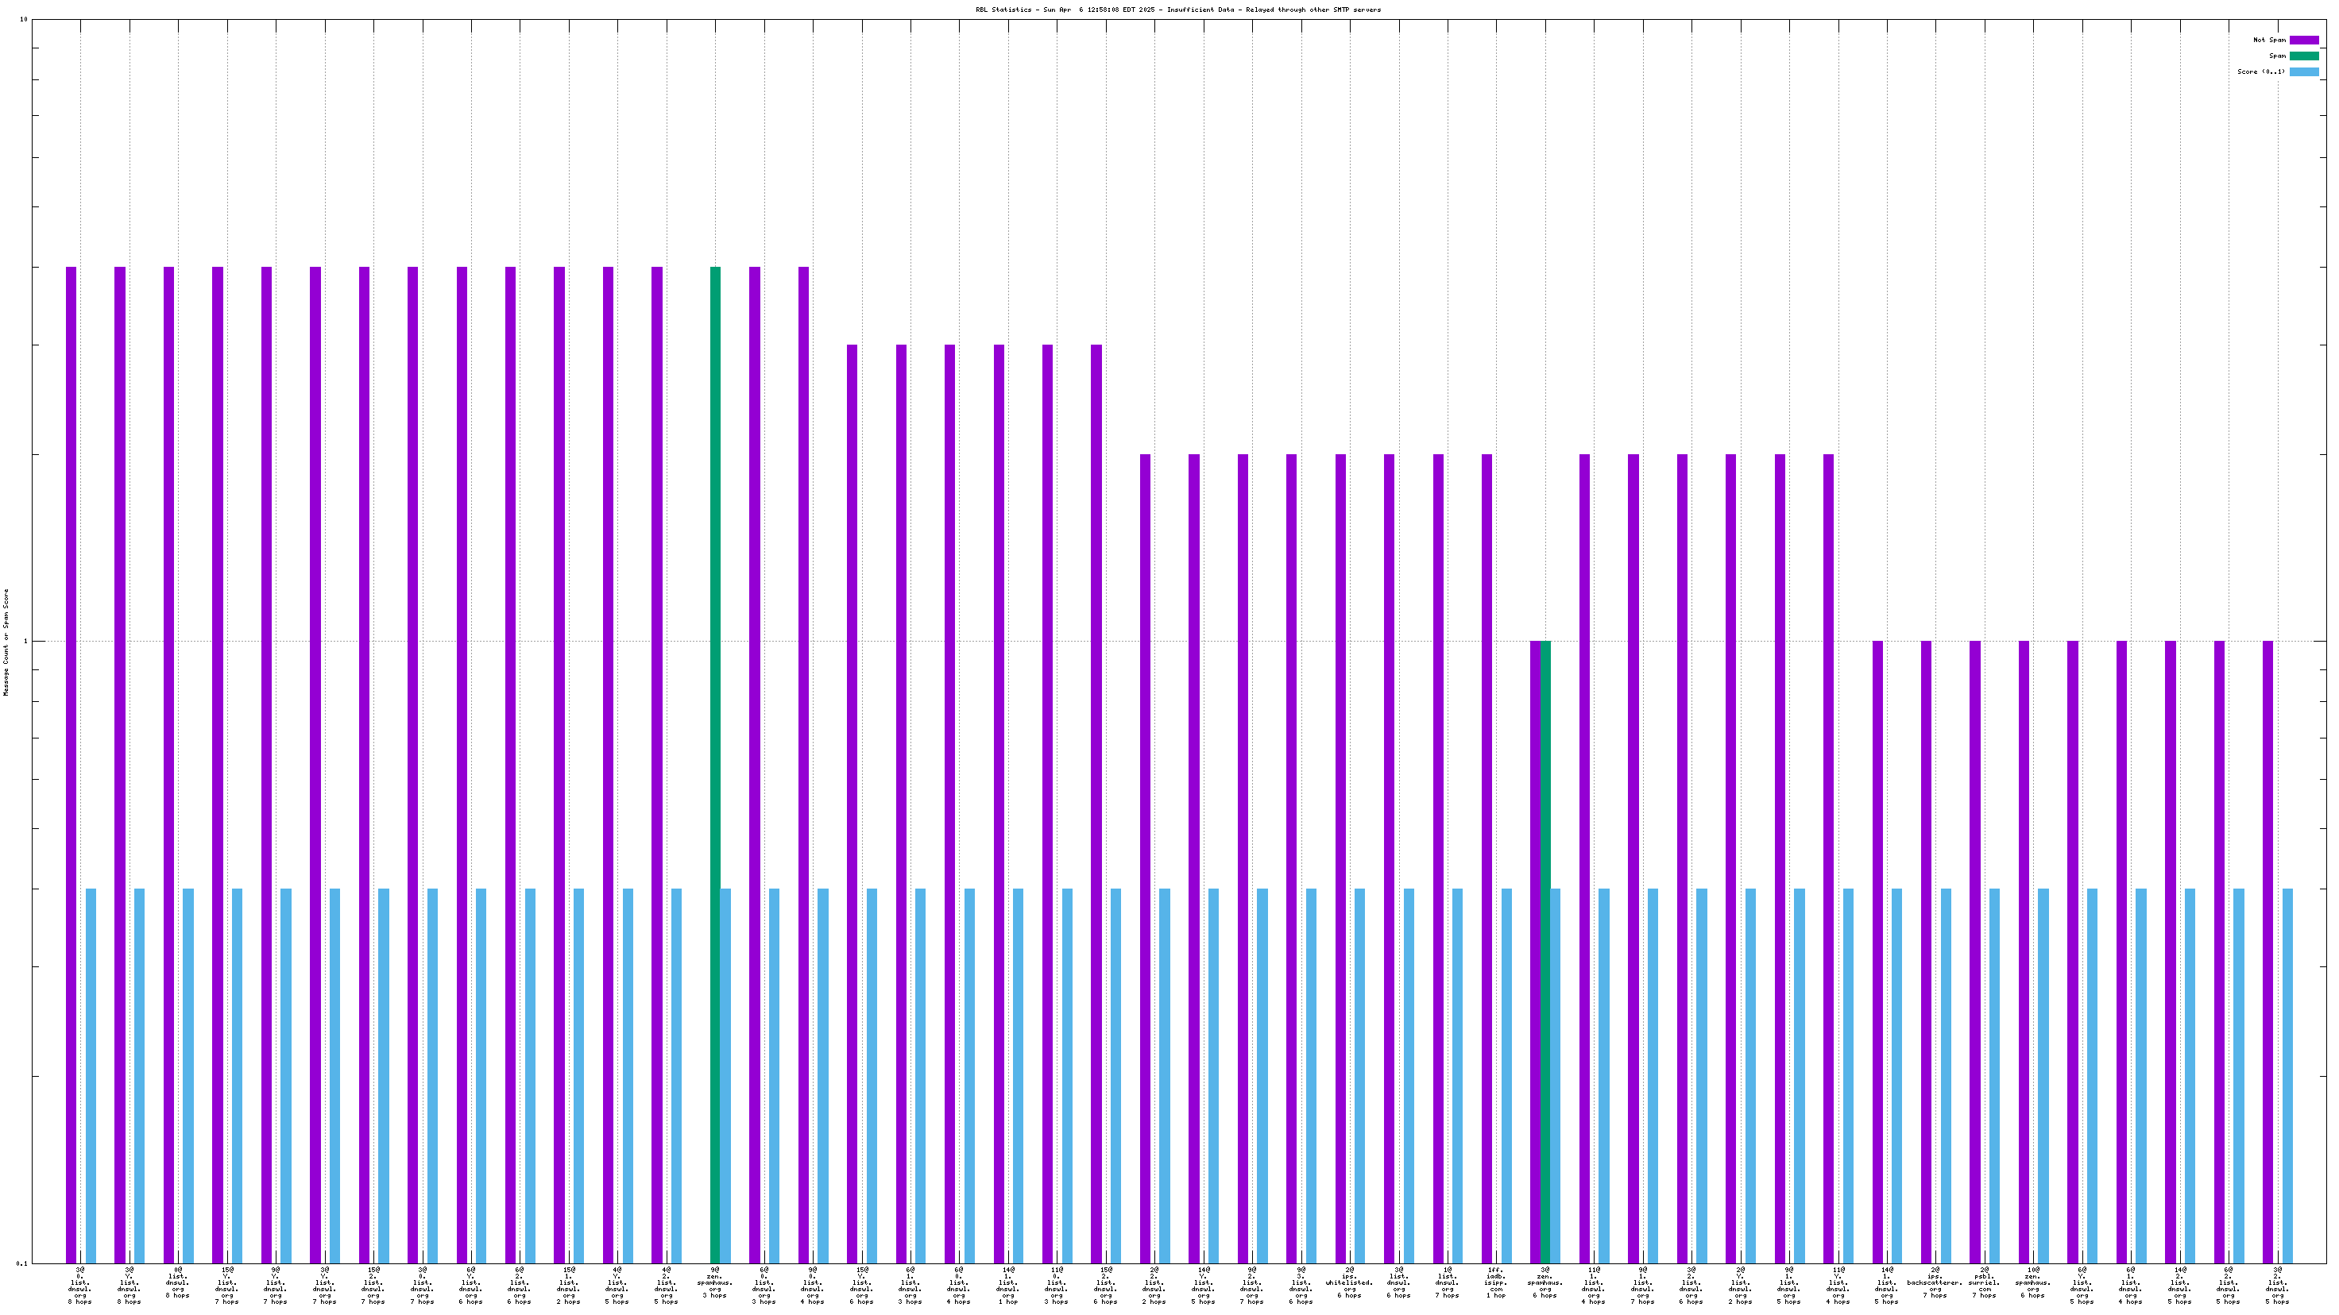Click the 9@ zen.spamhaus.org 3 hops label
2339x1315 pixels.
pyautogui.click(x=714, y=1282)
